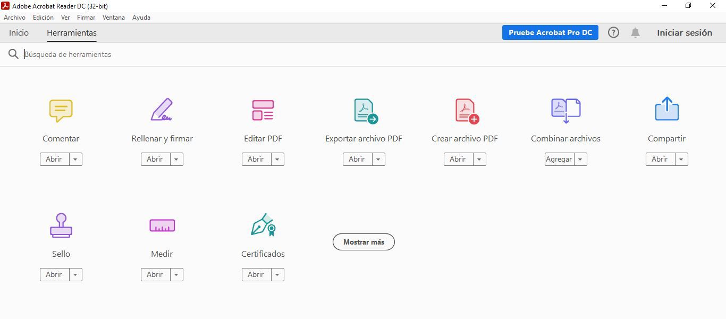Expand the Abrir dropdown under Comentar
The width and height of the screenshot is (726, 319).
click(x=75, y=159)
